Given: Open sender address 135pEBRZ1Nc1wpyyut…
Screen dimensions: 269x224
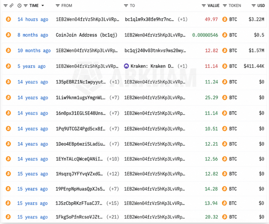Looking at the screenshot, I should pos(81,82).
